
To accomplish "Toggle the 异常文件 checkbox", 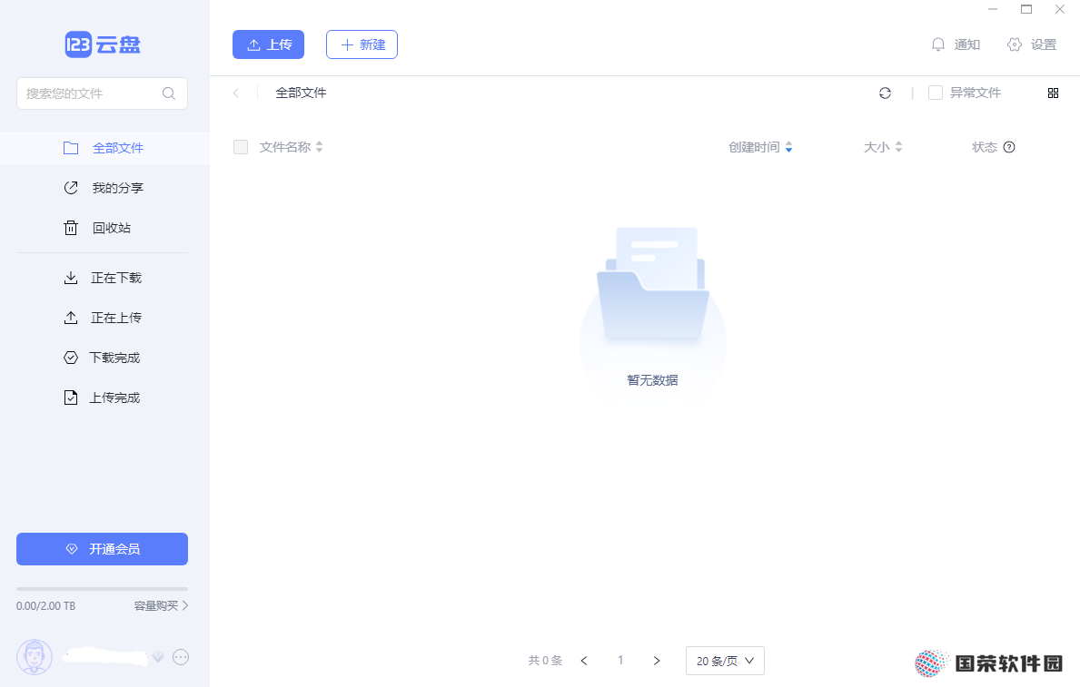I will pos(936,93).
